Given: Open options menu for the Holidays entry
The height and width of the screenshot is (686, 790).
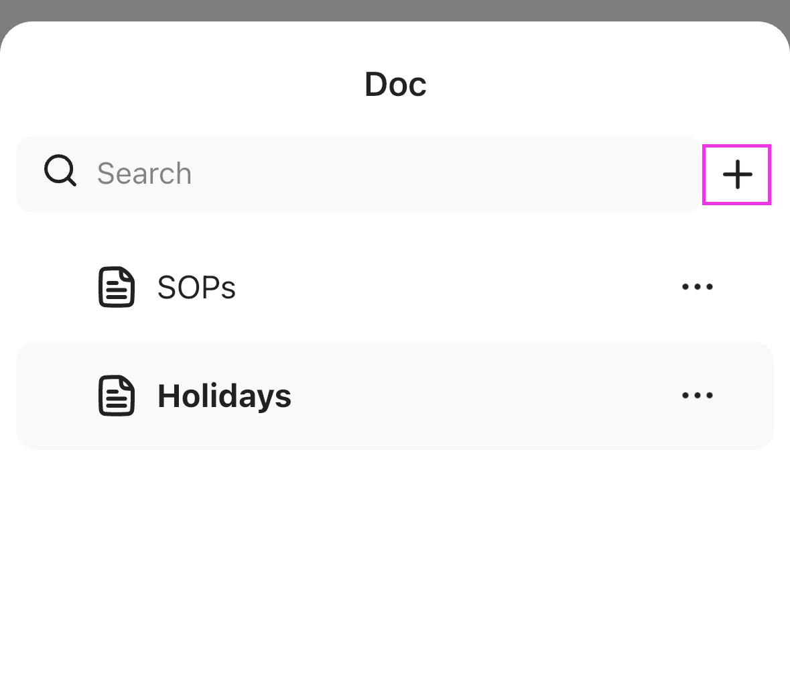Looking at the screenshot, I should [697, 396].
